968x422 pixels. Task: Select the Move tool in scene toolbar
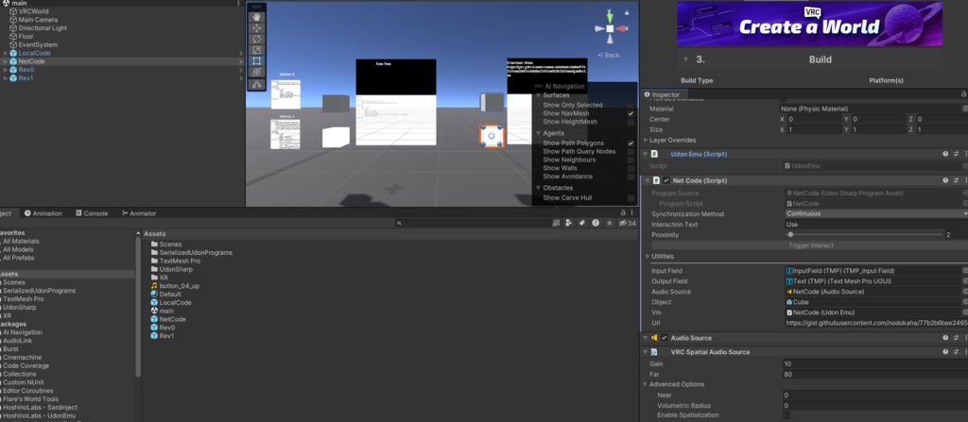coord(257,27)
